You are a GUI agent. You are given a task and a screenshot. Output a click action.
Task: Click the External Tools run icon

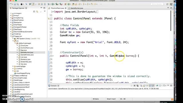tap(61, 4)
